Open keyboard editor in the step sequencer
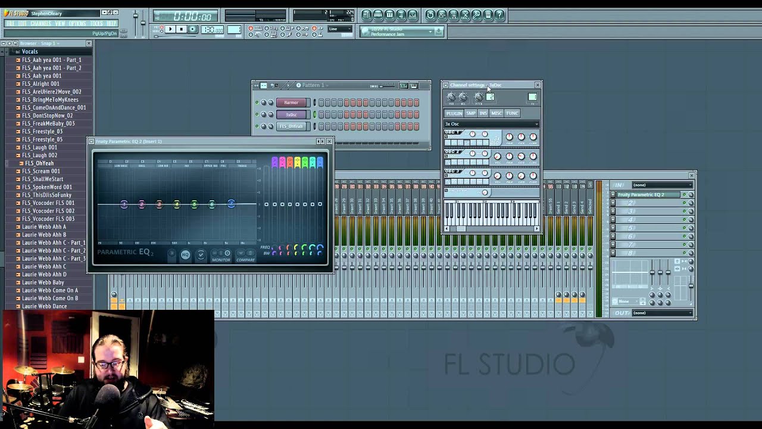This screenshot has height=429, width=762. [414, 86]
